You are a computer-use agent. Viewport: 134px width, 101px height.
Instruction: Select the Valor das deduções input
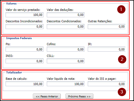(x=65, y=15)
